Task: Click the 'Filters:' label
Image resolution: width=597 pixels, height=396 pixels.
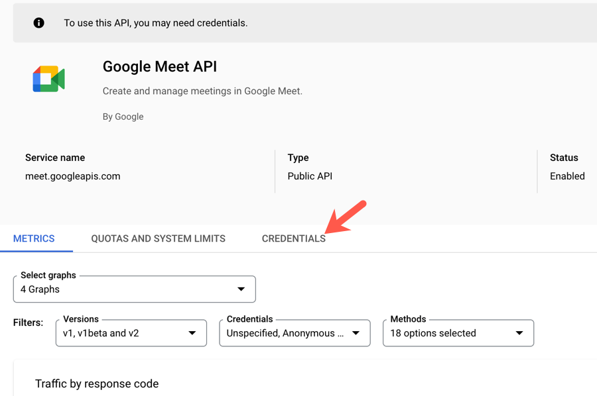Action: pos(28,322)
